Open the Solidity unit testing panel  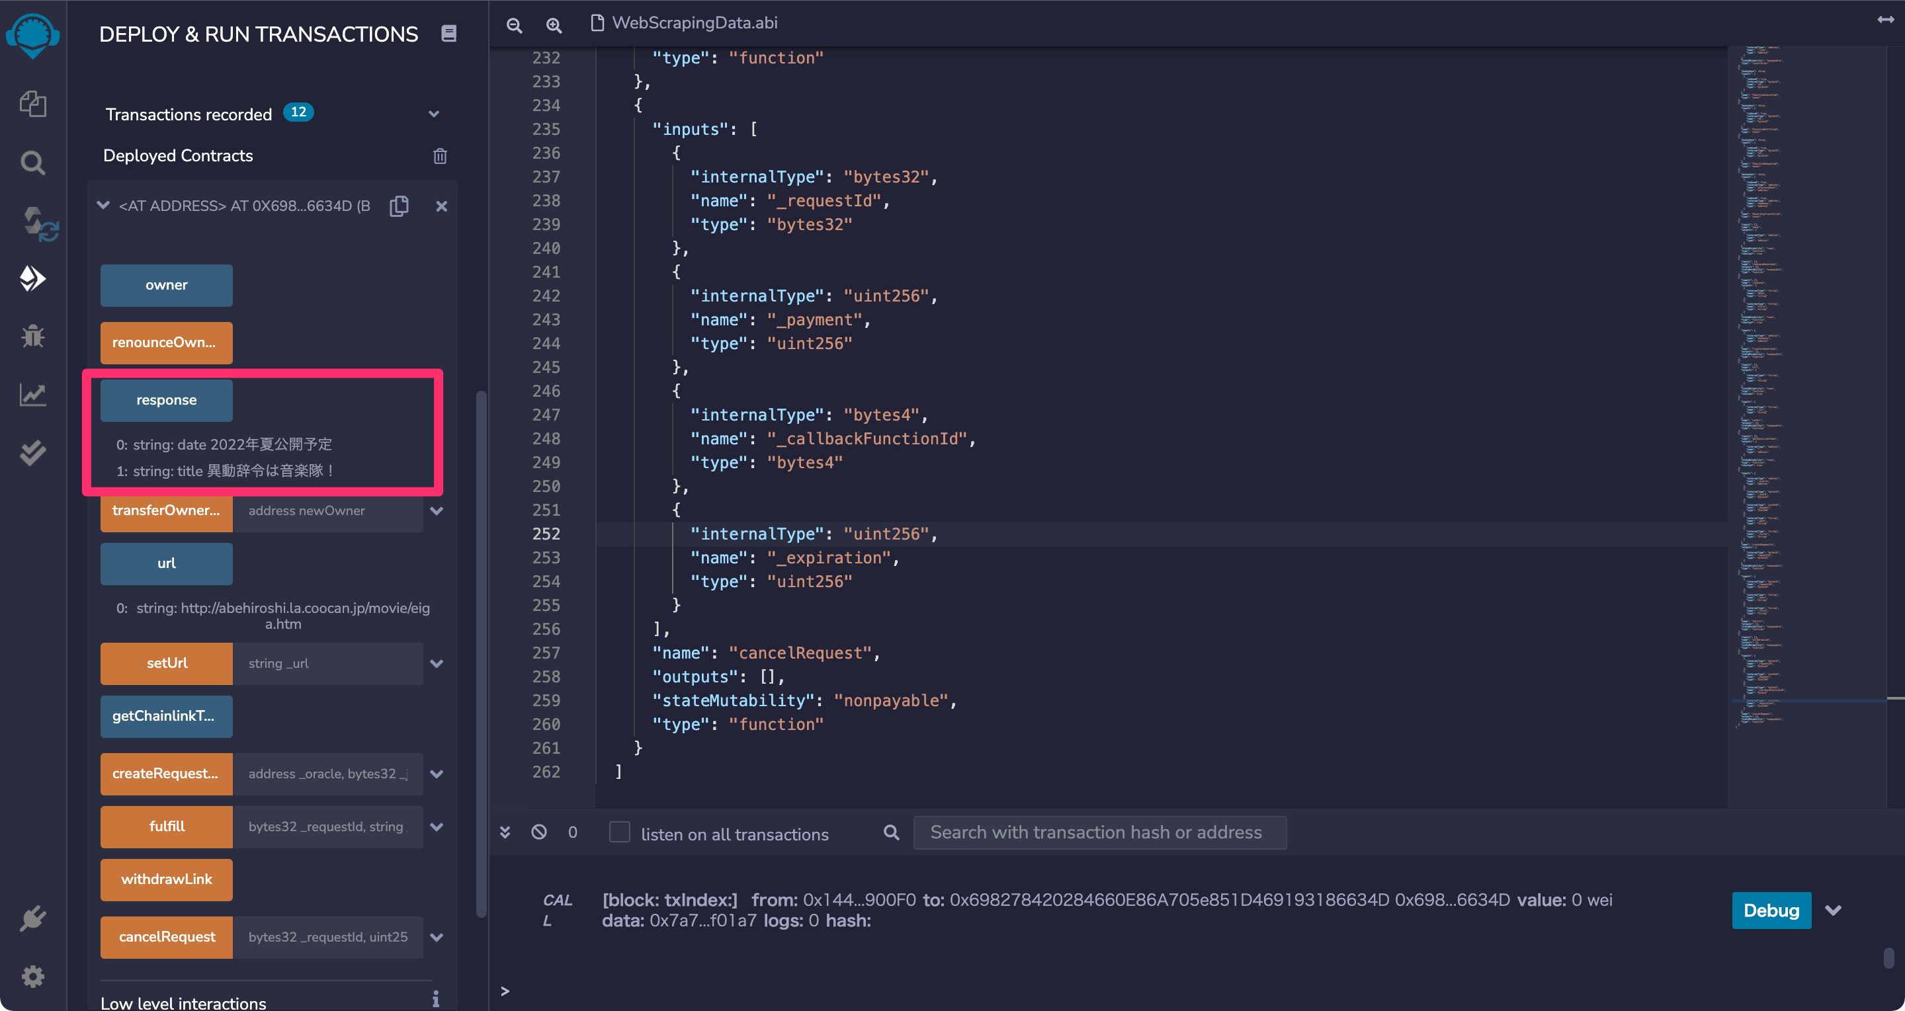click(x=32, y=452)
